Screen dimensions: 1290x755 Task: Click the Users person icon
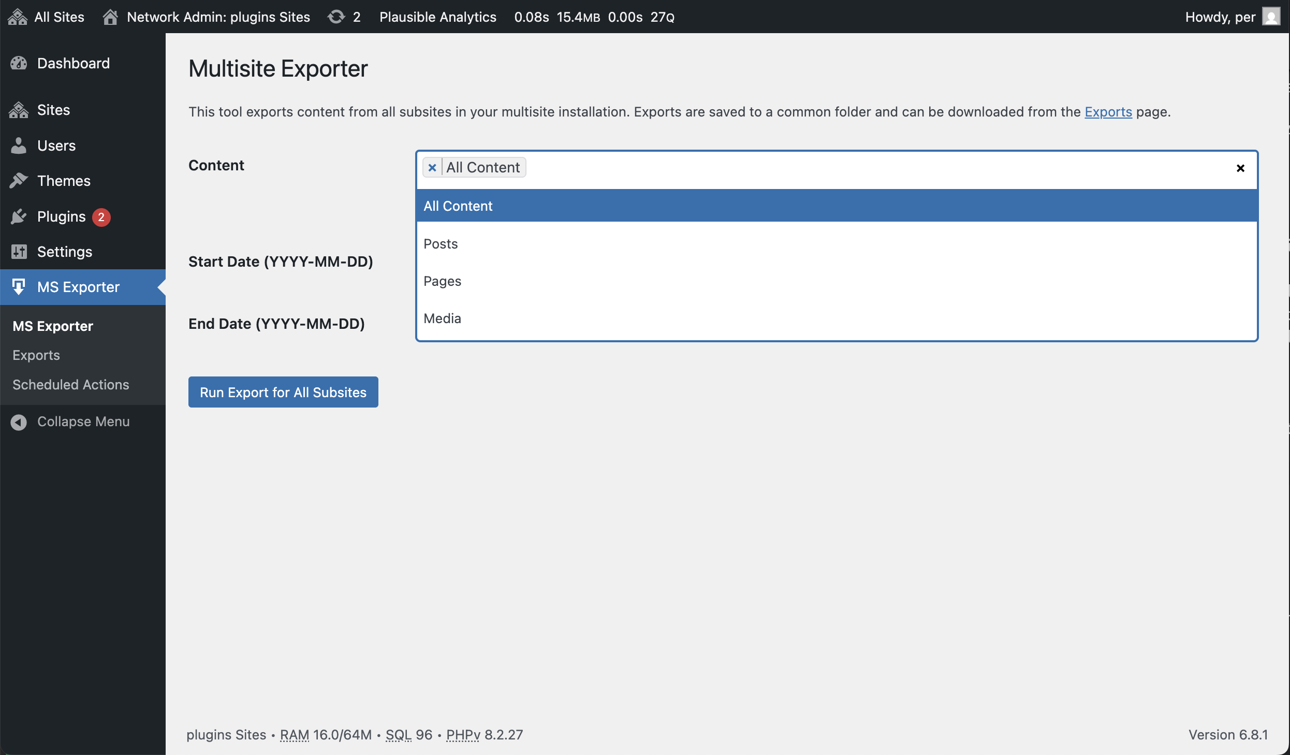tap(19, 146)
